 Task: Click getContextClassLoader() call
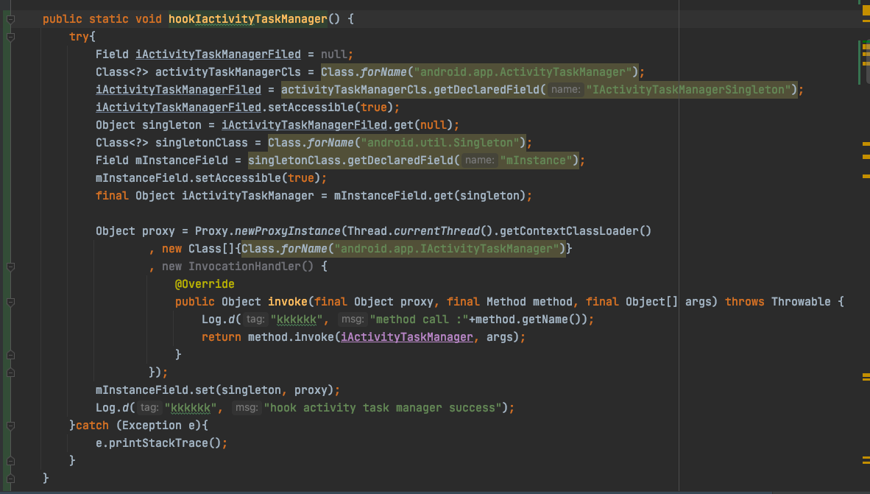(x=576, y=231)
